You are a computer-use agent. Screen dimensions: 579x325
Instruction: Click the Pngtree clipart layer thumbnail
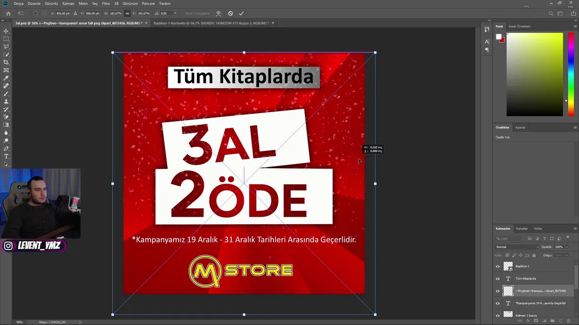tap(508, 291)
